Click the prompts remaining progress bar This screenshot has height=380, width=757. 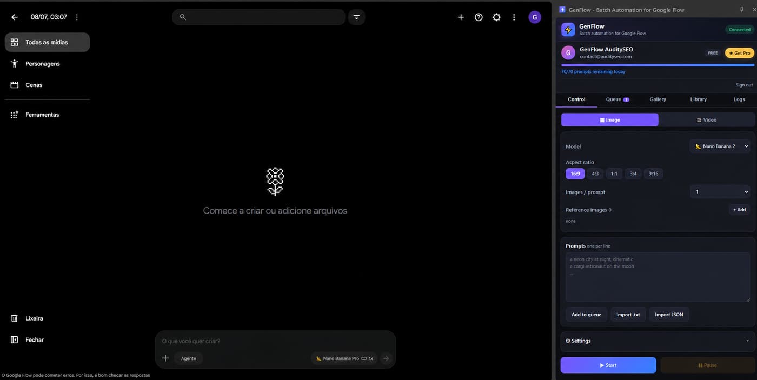658,65
